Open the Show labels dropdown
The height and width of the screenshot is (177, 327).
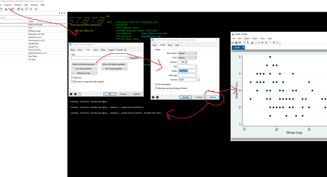coord(187,53)
